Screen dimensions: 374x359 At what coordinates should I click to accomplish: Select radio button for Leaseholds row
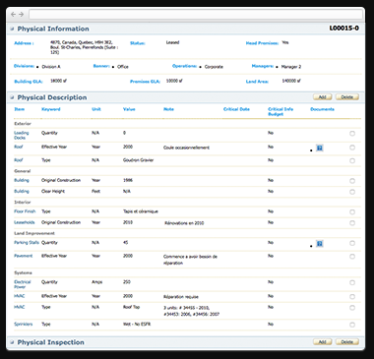tap(352, 223)
